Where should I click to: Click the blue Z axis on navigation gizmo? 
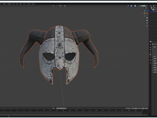coord(145,11)
